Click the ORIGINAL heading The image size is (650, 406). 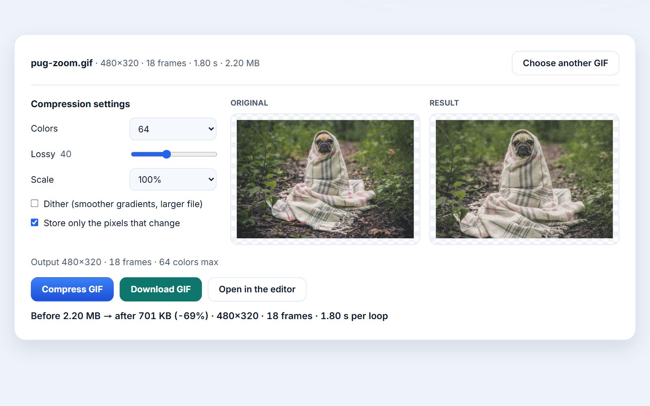click(249, 103)
